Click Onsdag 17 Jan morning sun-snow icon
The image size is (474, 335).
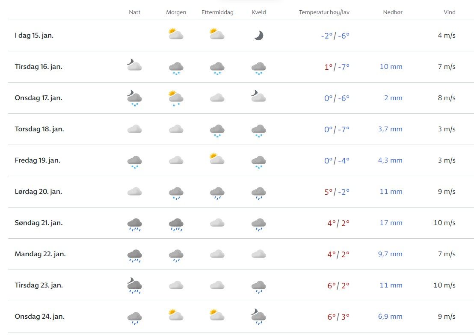tap(176, 98)
